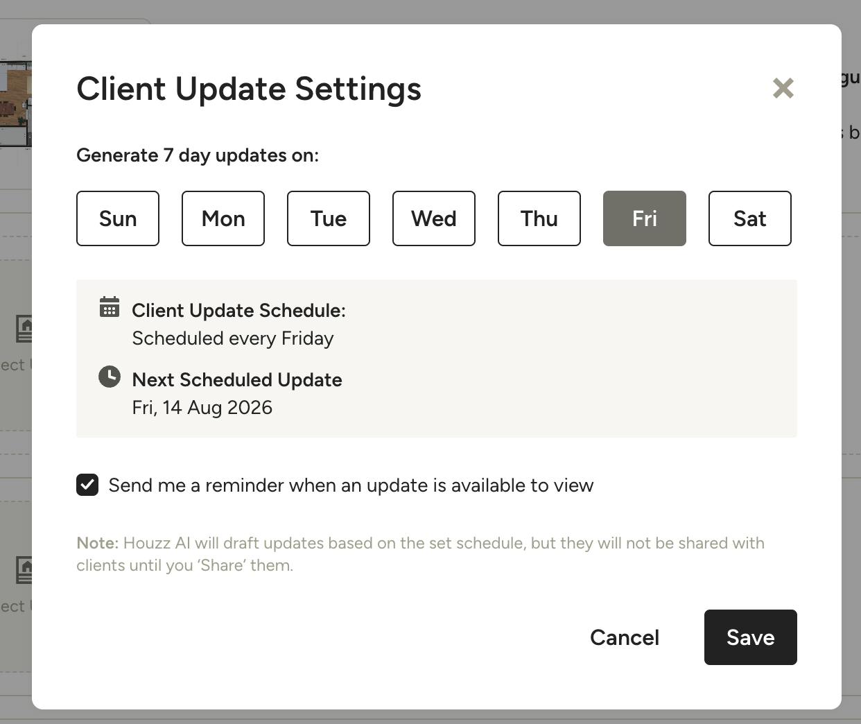861x724 pixels.
Task: Uncheck the send reminder checkbox
Action: click(x=87, y=485)
